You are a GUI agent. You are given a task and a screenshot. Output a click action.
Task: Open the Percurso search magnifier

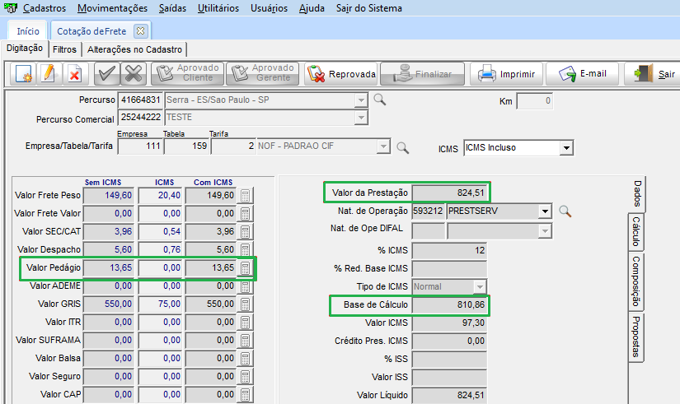(380, 100)
